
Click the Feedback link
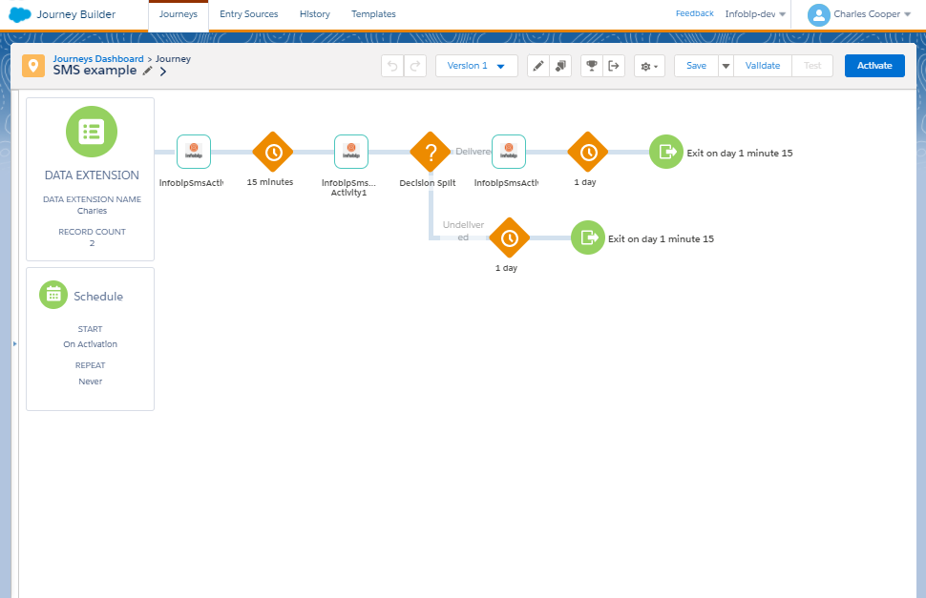click(694, 13)
